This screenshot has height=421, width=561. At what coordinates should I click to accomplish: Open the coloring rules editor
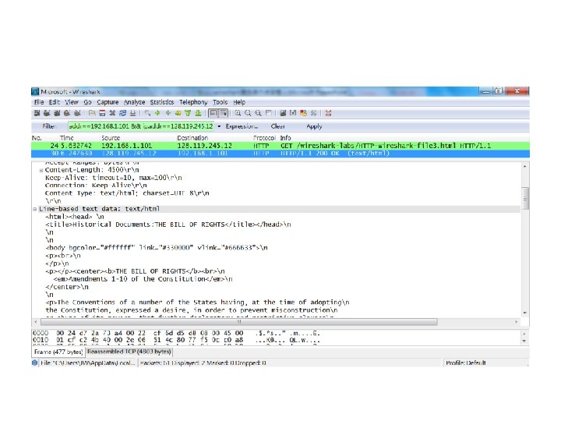coord(303,114)
